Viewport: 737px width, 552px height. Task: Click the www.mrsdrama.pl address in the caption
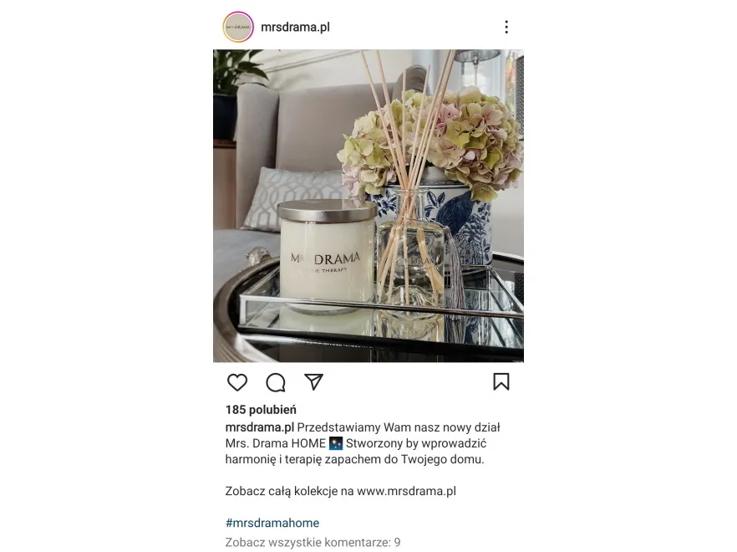coord(407,491)
